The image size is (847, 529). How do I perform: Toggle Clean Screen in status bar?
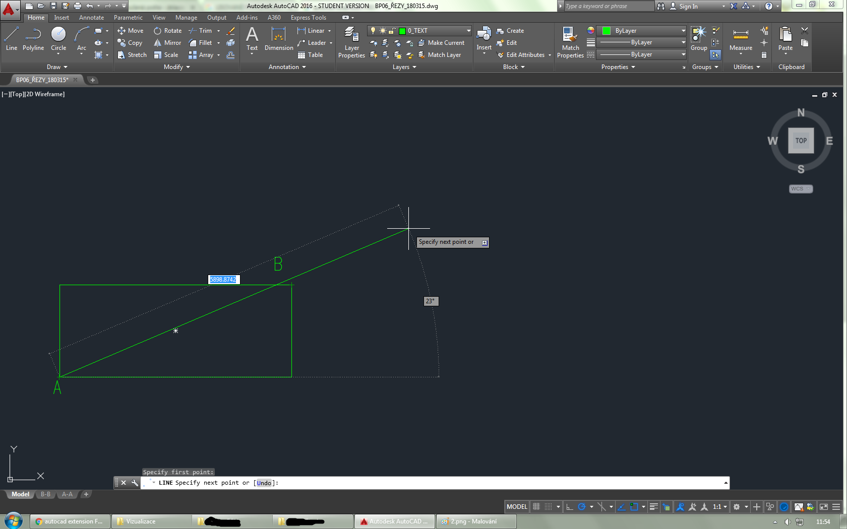coord(824,507)
